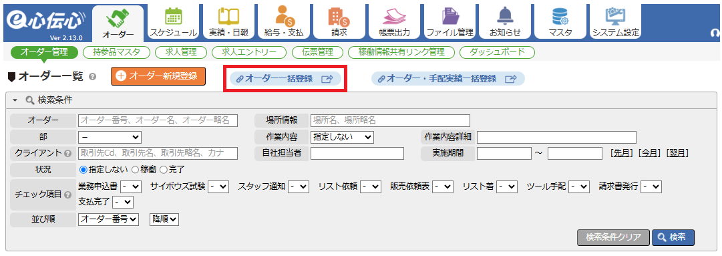Open the オーダー handshake tab
The height and width of the screenshot is (256, 722).
(x=118, y=23)
